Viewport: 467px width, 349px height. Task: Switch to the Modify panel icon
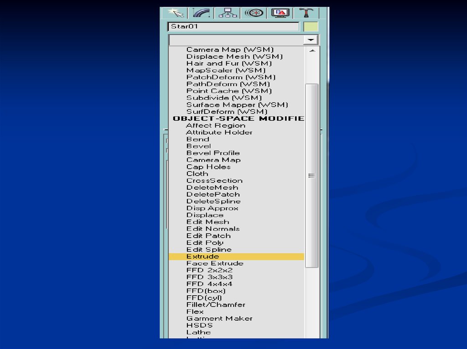[201, 13]
